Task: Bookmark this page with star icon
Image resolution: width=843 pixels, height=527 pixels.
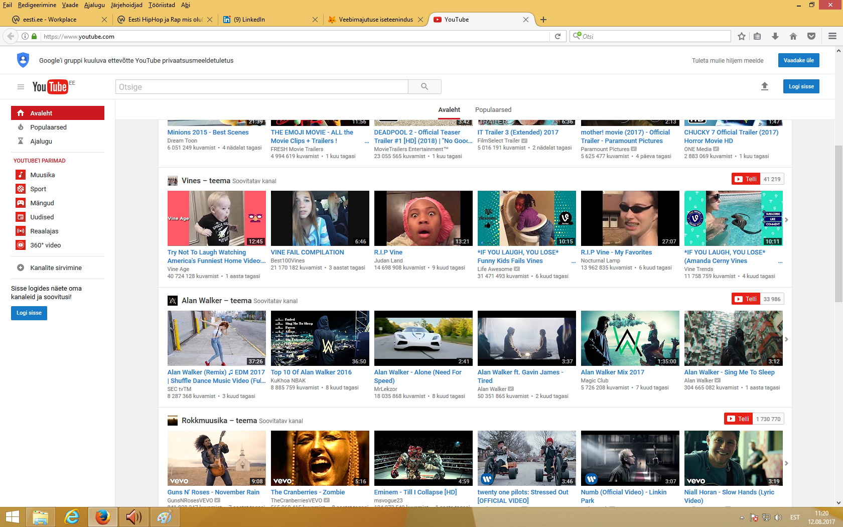Action: point(742,36)
